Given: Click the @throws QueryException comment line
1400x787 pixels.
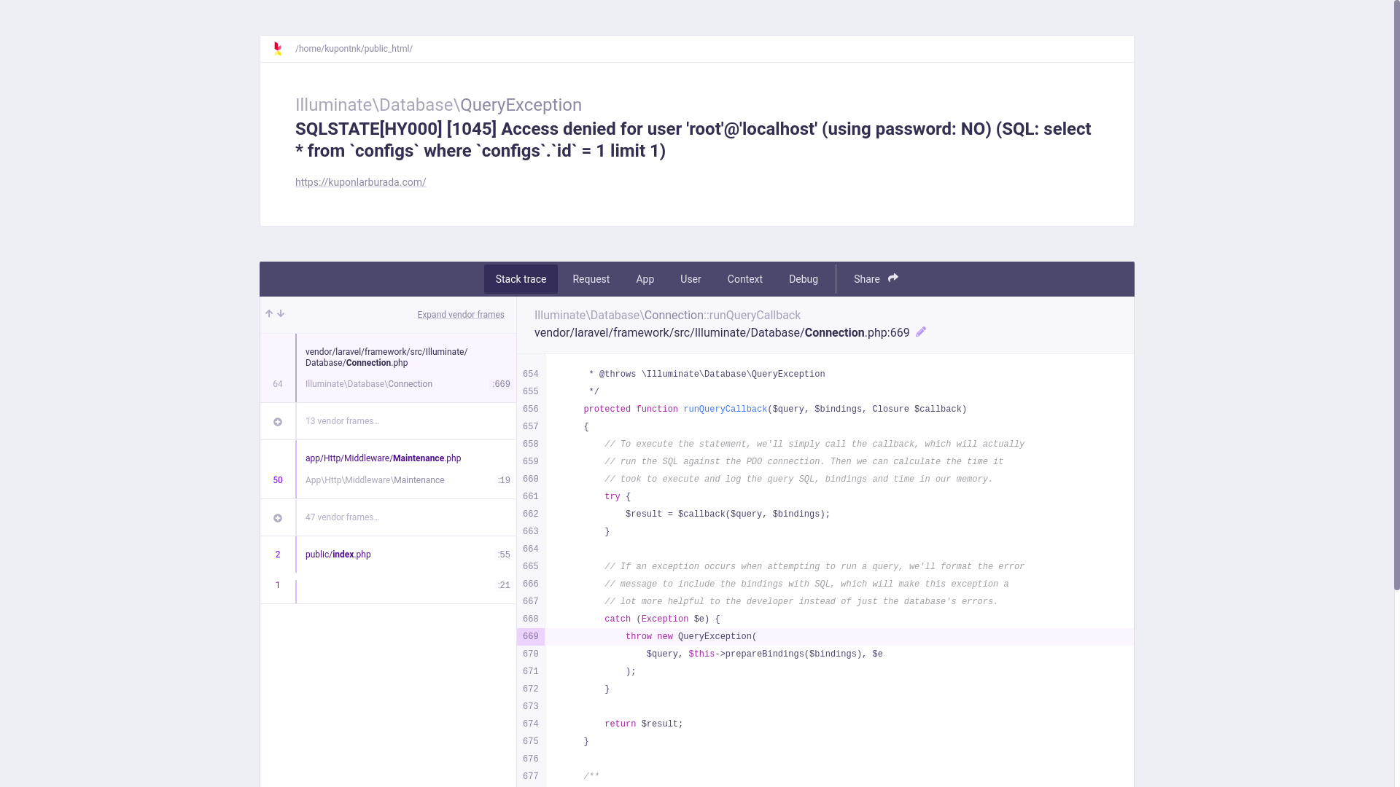Looking at the screenshot, I should tap(707, 375).
